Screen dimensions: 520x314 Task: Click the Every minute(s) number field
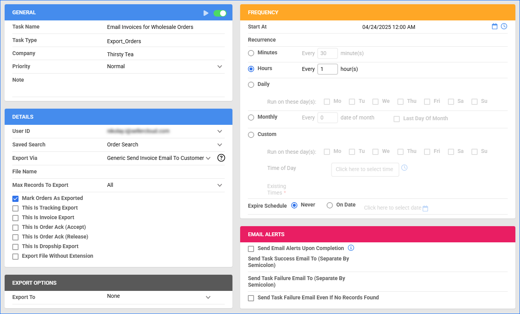pyautogui.click(x=328, y=53)
